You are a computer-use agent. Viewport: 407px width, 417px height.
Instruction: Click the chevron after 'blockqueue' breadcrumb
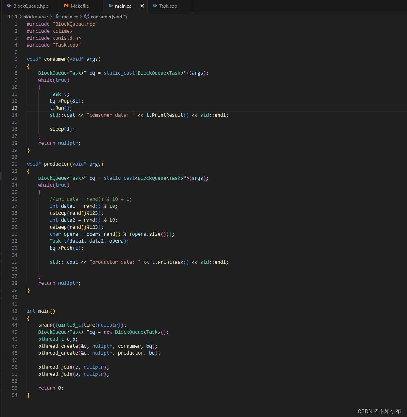click(51, 17)
